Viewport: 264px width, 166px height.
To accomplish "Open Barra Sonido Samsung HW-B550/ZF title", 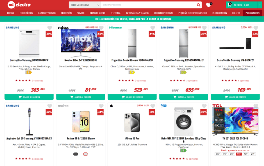I will coord(235,60).
